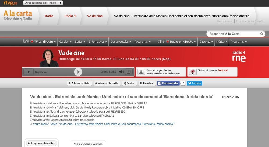269x147 pixels.
Task: Share using the Envieu button
Action: (x=129, y=83)
